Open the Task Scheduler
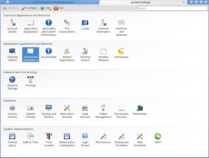 pyautogui.click(x=140, y=140)
